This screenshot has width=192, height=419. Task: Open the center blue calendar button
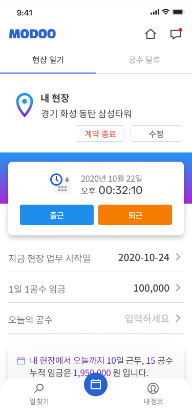pos(96,385)
